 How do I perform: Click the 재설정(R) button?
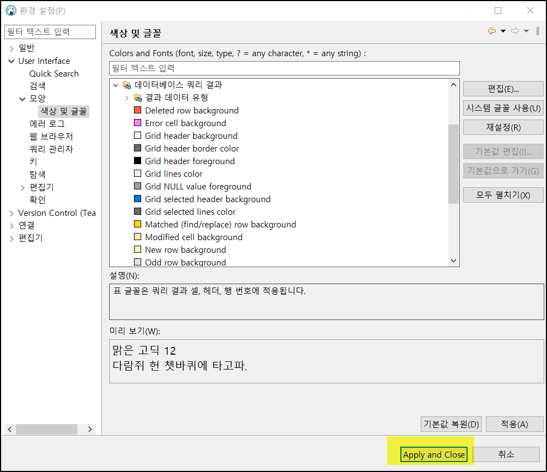[503, 127]
